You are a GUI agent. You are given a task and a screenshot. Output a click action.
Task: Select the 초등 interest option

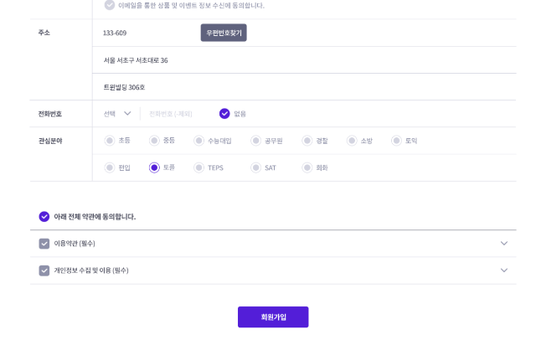click(110, 141)
